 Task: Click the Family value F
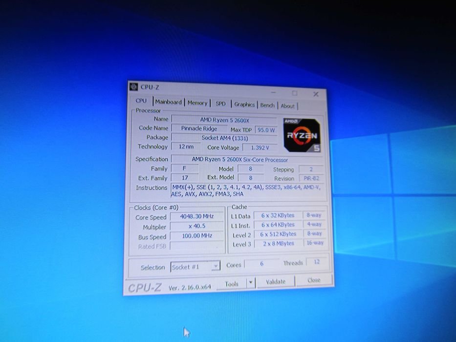click(x=185, y=169)
